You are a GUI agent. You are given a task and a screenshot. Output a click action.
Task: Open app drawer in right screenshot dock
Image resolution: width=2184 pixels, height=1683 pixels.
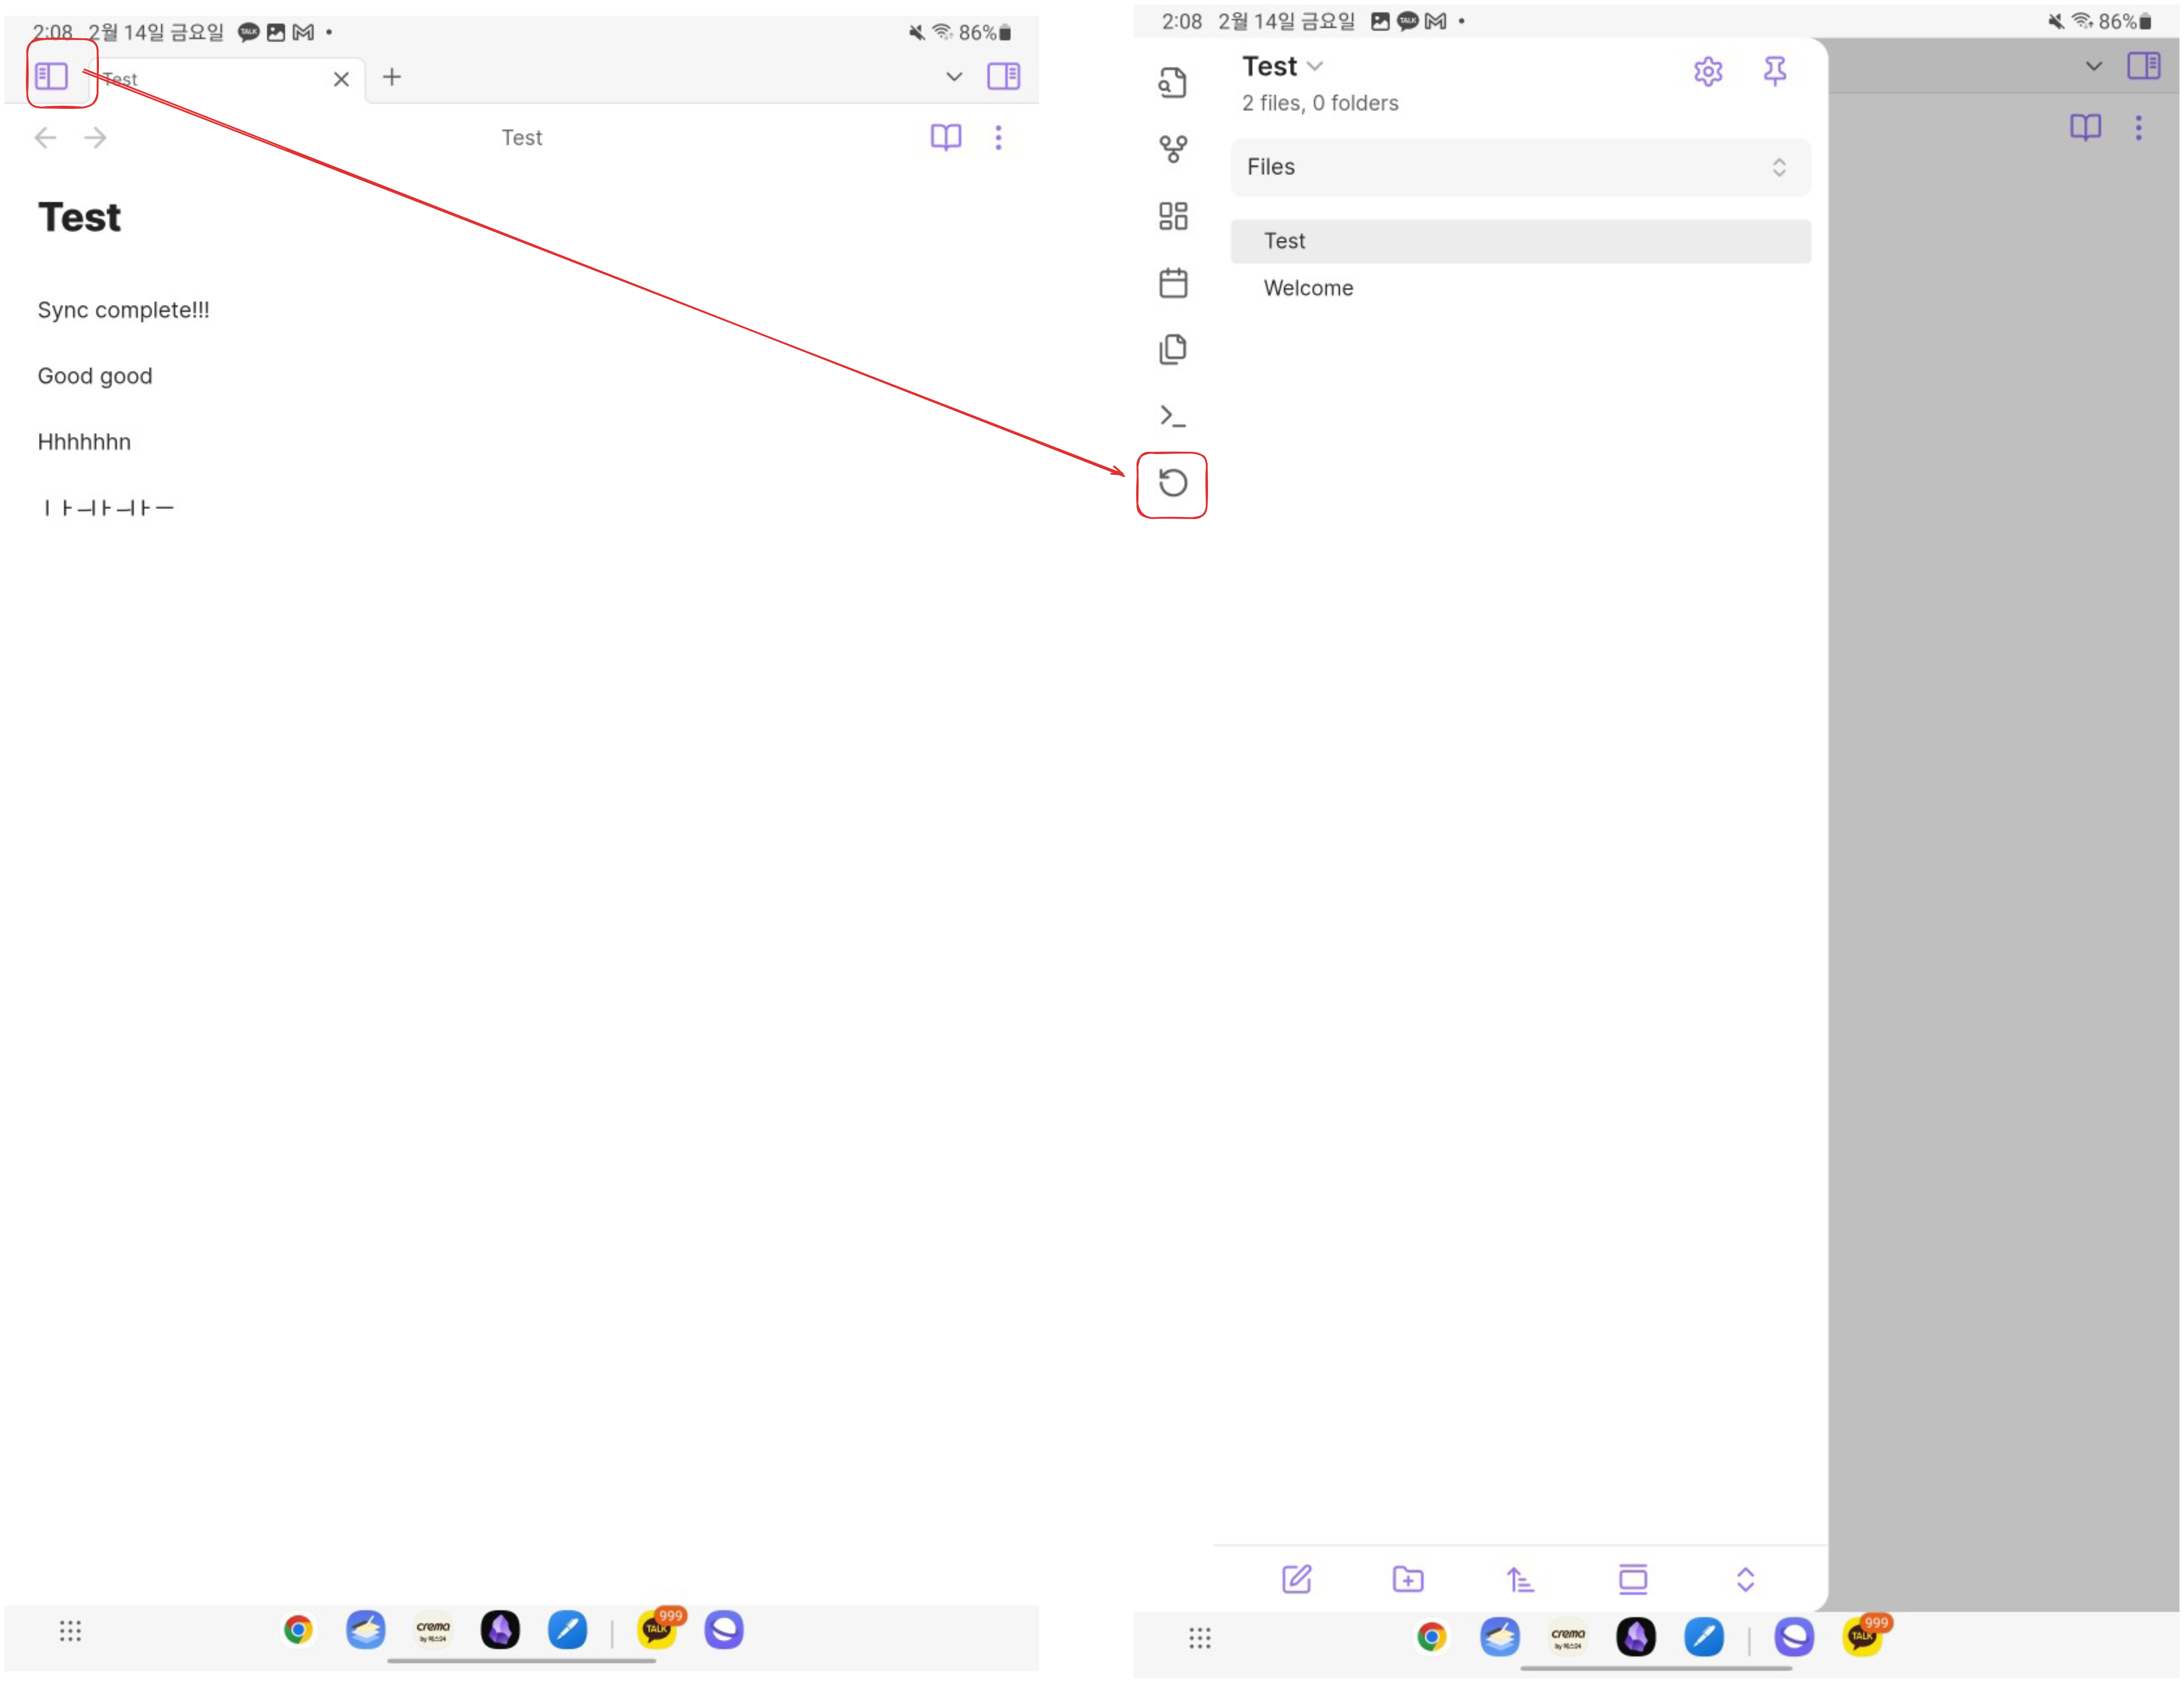[1200, 1638]
